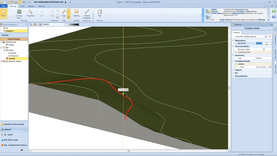277x156 pixels.
Task: Collapse the Geometry section
Action: click(233, 55)
